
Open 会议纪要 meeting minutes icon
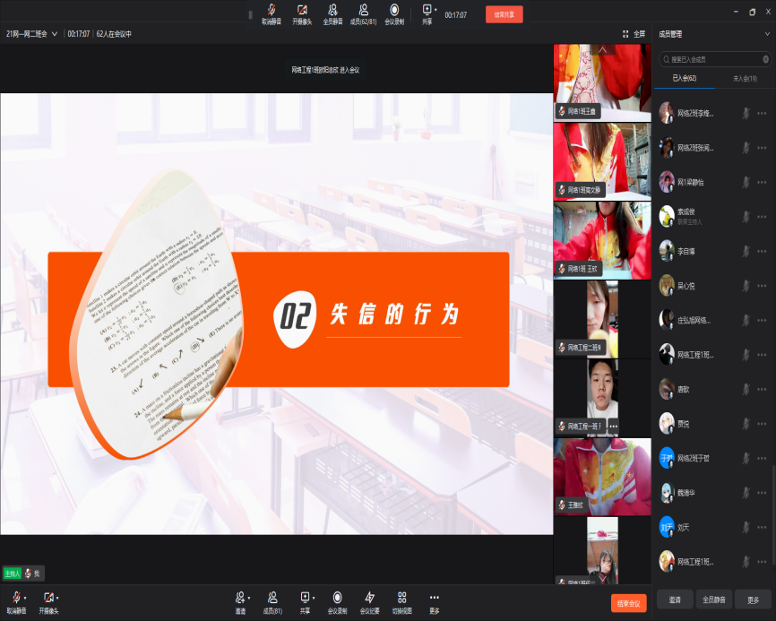[x=369, y=598]
